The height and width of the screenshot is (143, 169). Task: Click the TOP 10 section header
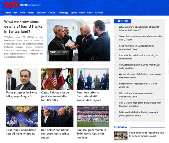point(123,21)
